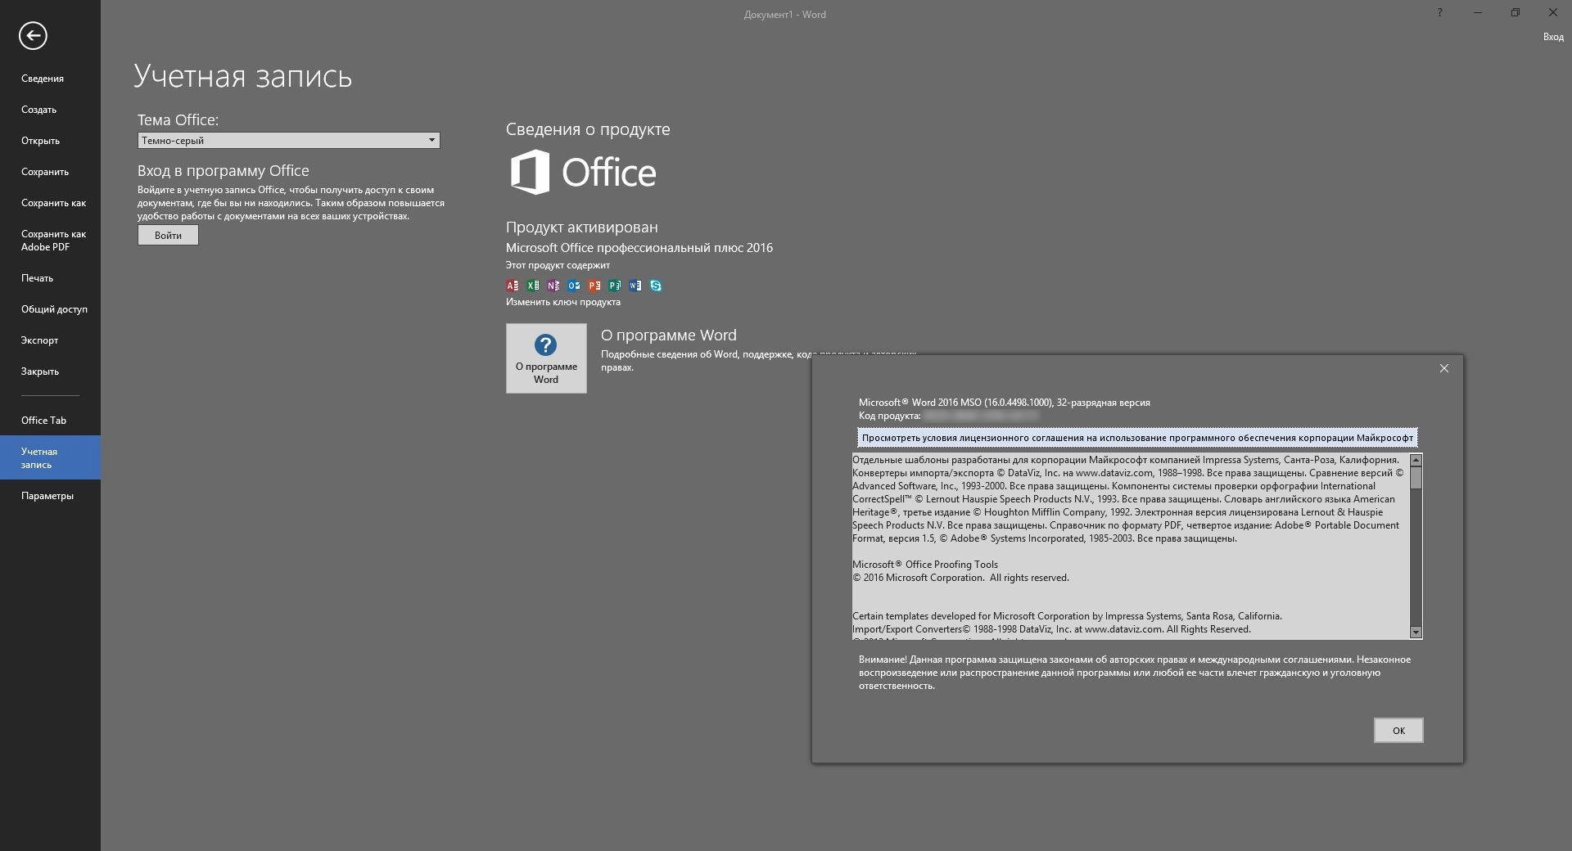Click the Access icon in product contents
This screenshot has width=1572, height=851.
pos(513,286)
